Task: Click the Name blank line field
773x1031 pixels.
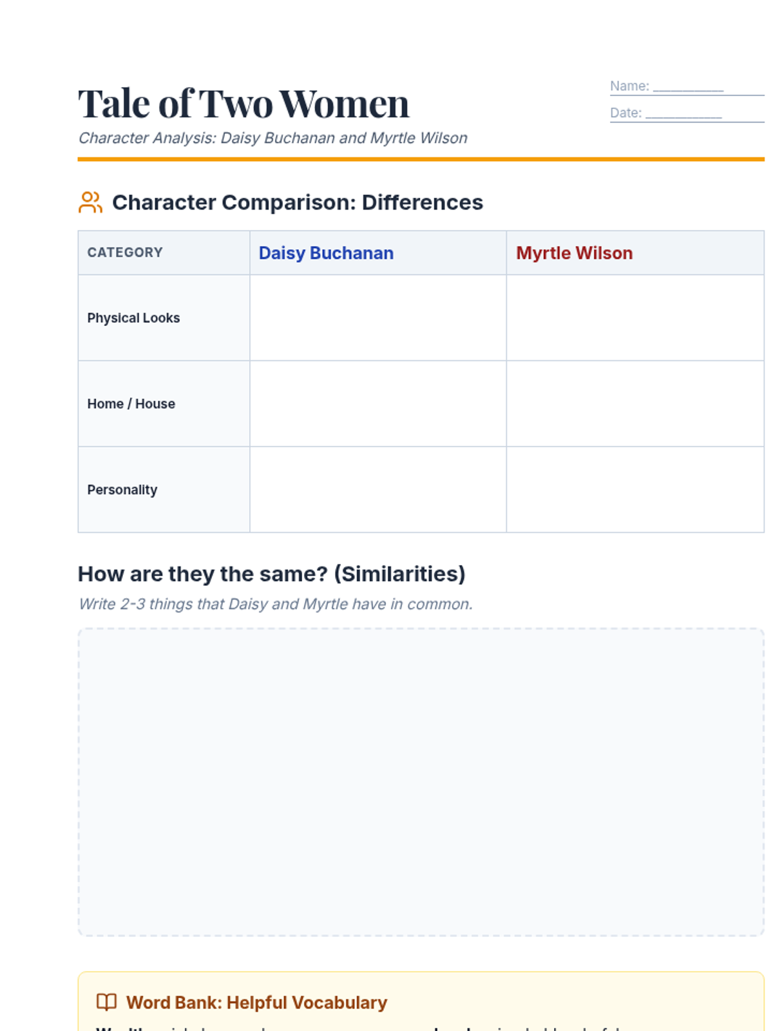Action: pyautogui.click(x=688, y=87)
